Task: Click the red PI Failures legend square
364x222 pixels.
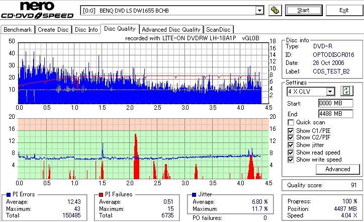Action: coord(101,195)
